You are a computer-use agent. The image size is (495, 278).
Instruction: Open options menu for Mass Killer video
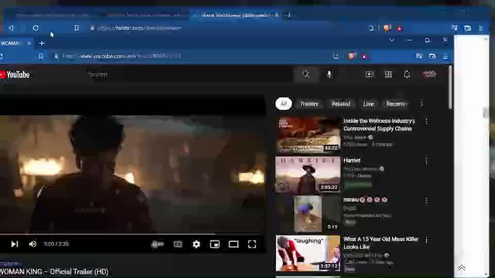(x=426, y=240)
